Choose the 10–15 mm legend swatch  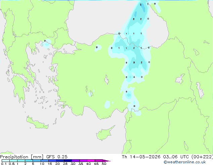click(x=44, y=161)
